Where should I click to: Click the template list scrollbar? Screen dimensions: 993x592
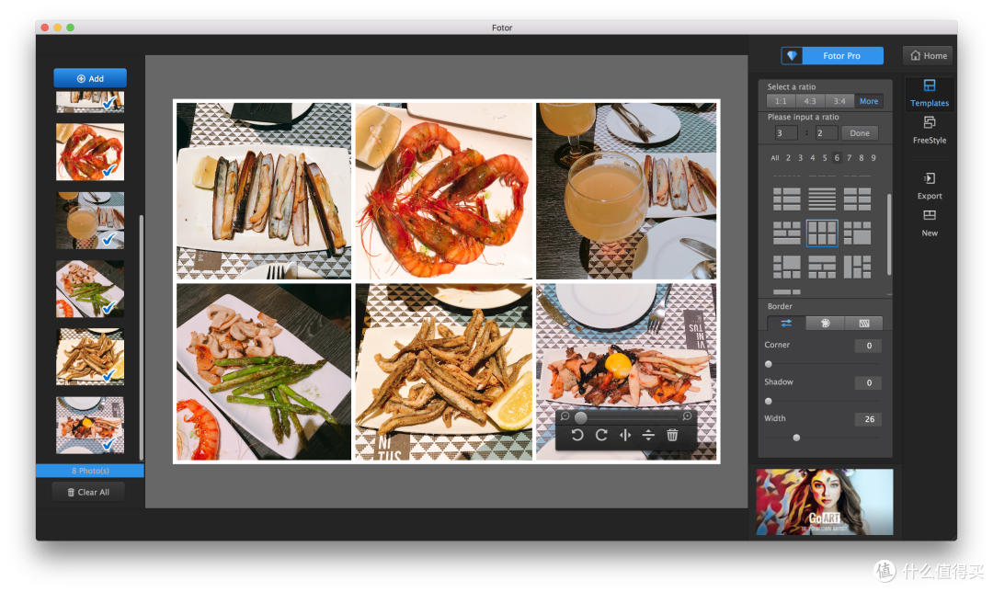[x=889, y=234]
